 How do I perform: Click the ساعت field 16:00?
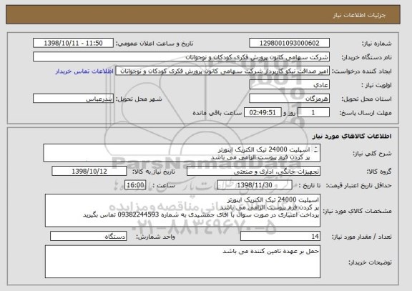135,185
